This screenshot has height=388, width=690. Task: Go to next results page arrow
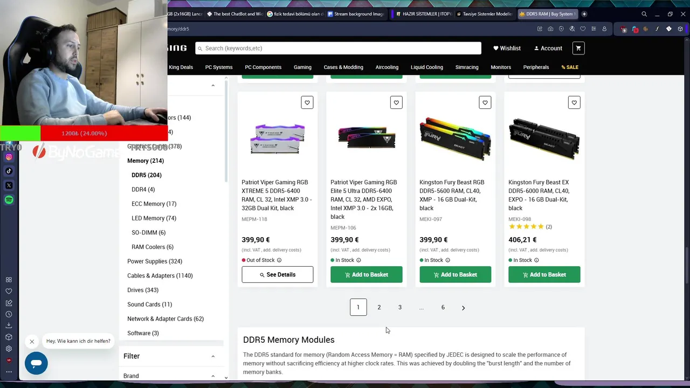click(463, 308)
